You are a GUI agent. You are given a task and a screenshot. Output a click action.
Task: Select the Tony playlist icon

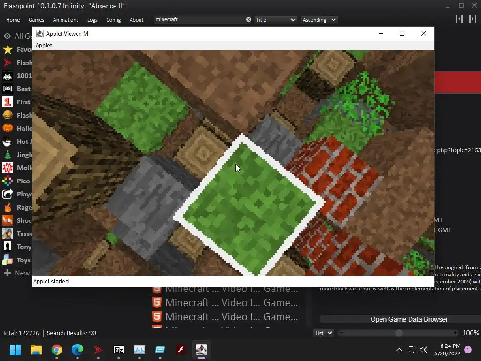click(x=8, y=246)
